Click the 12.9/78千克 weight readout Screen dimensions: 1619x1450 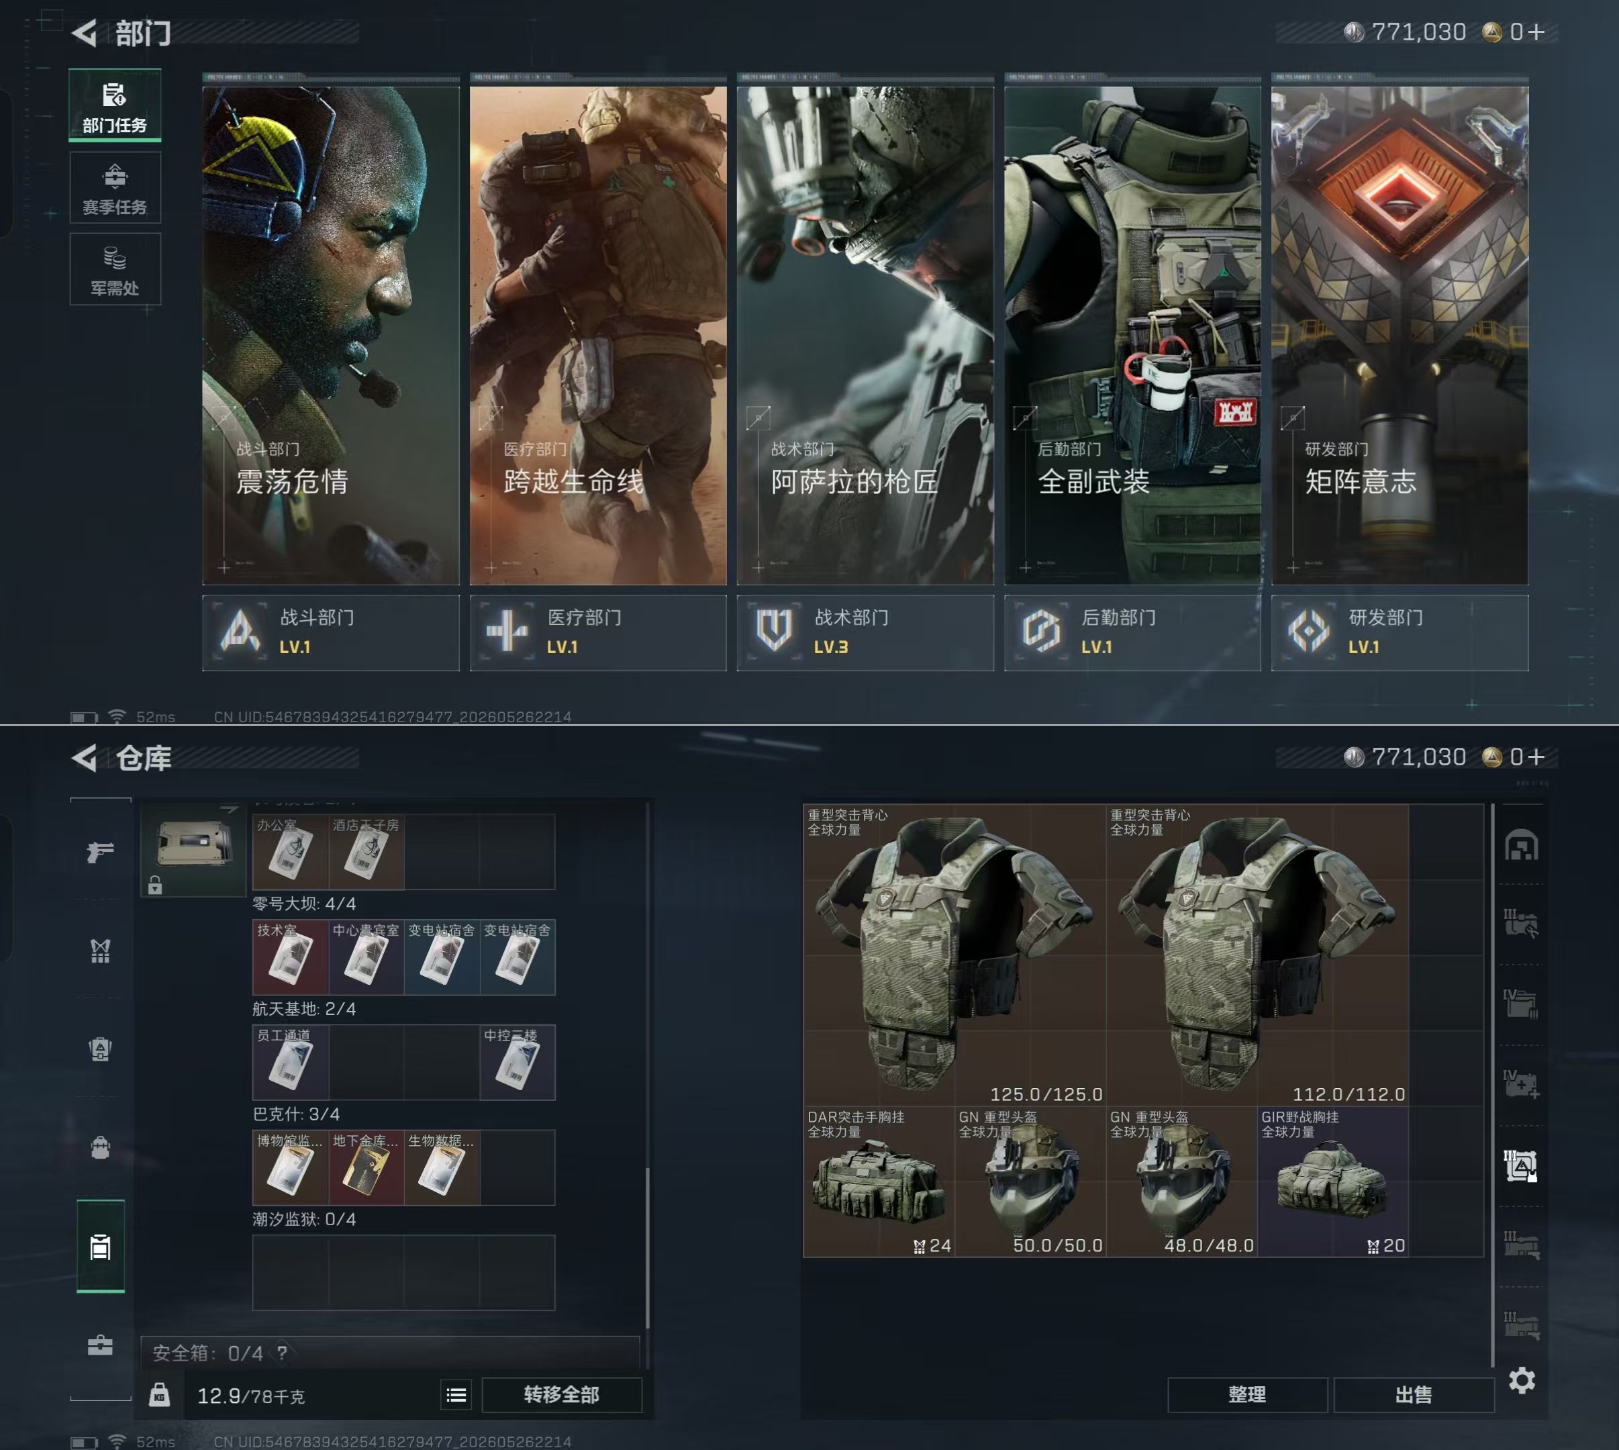point(251,1396)
